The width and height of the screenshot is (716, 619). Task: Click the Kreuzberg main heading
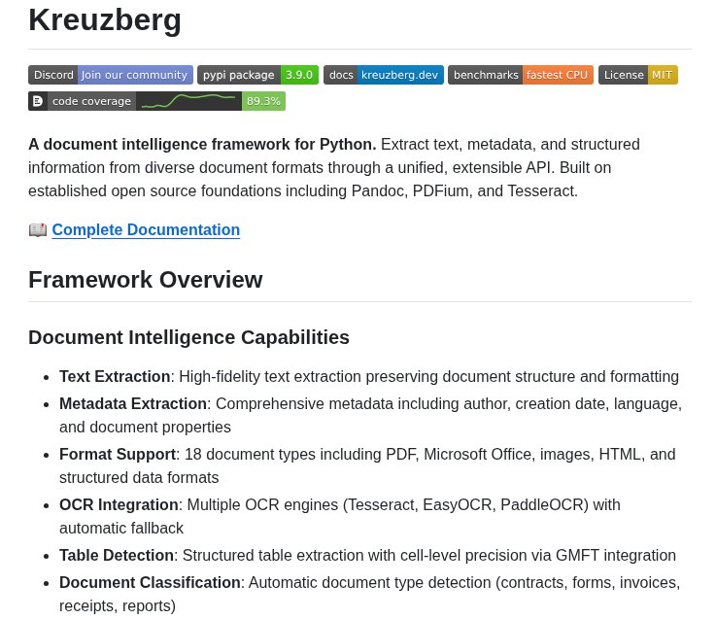tap(105, 20)
